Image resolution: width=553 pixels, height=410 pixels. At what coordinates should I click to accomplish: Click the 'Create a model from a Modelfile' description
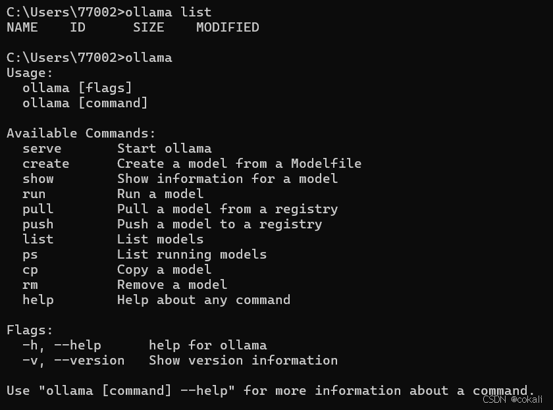240,164
